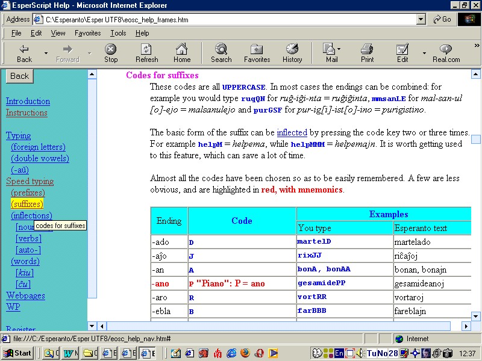Image resolution: width=482 pixels, height=361 pixels.
Task: Click the En language indicator in the tray
Action: pyautogui.click(x=339, y=353)
